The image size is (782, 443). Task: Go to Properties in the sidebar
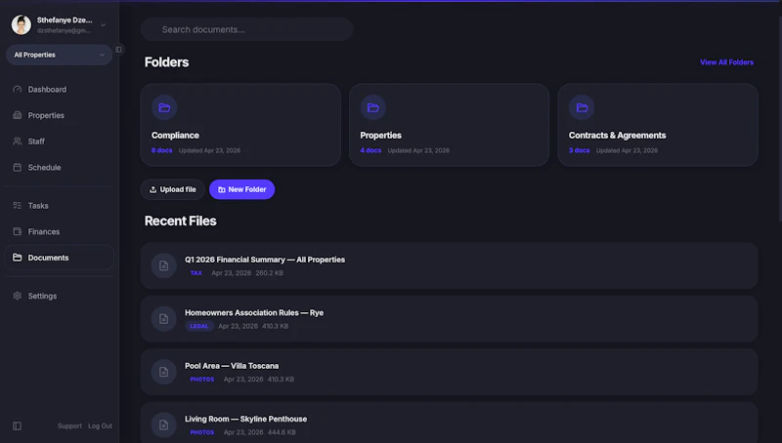point(59,115)
